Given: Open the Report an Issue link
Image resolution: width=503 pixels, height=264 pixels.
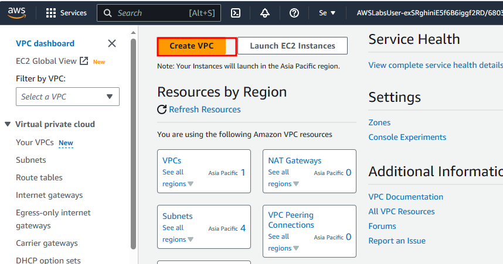Looking at the screenshot, I should (397, 241).
